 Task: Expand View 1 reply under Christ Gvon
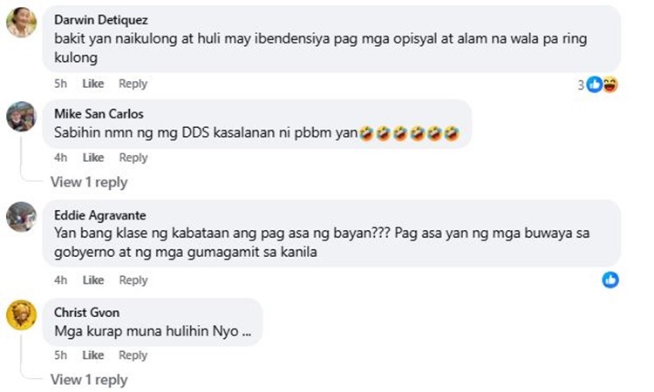coord(89,380)
